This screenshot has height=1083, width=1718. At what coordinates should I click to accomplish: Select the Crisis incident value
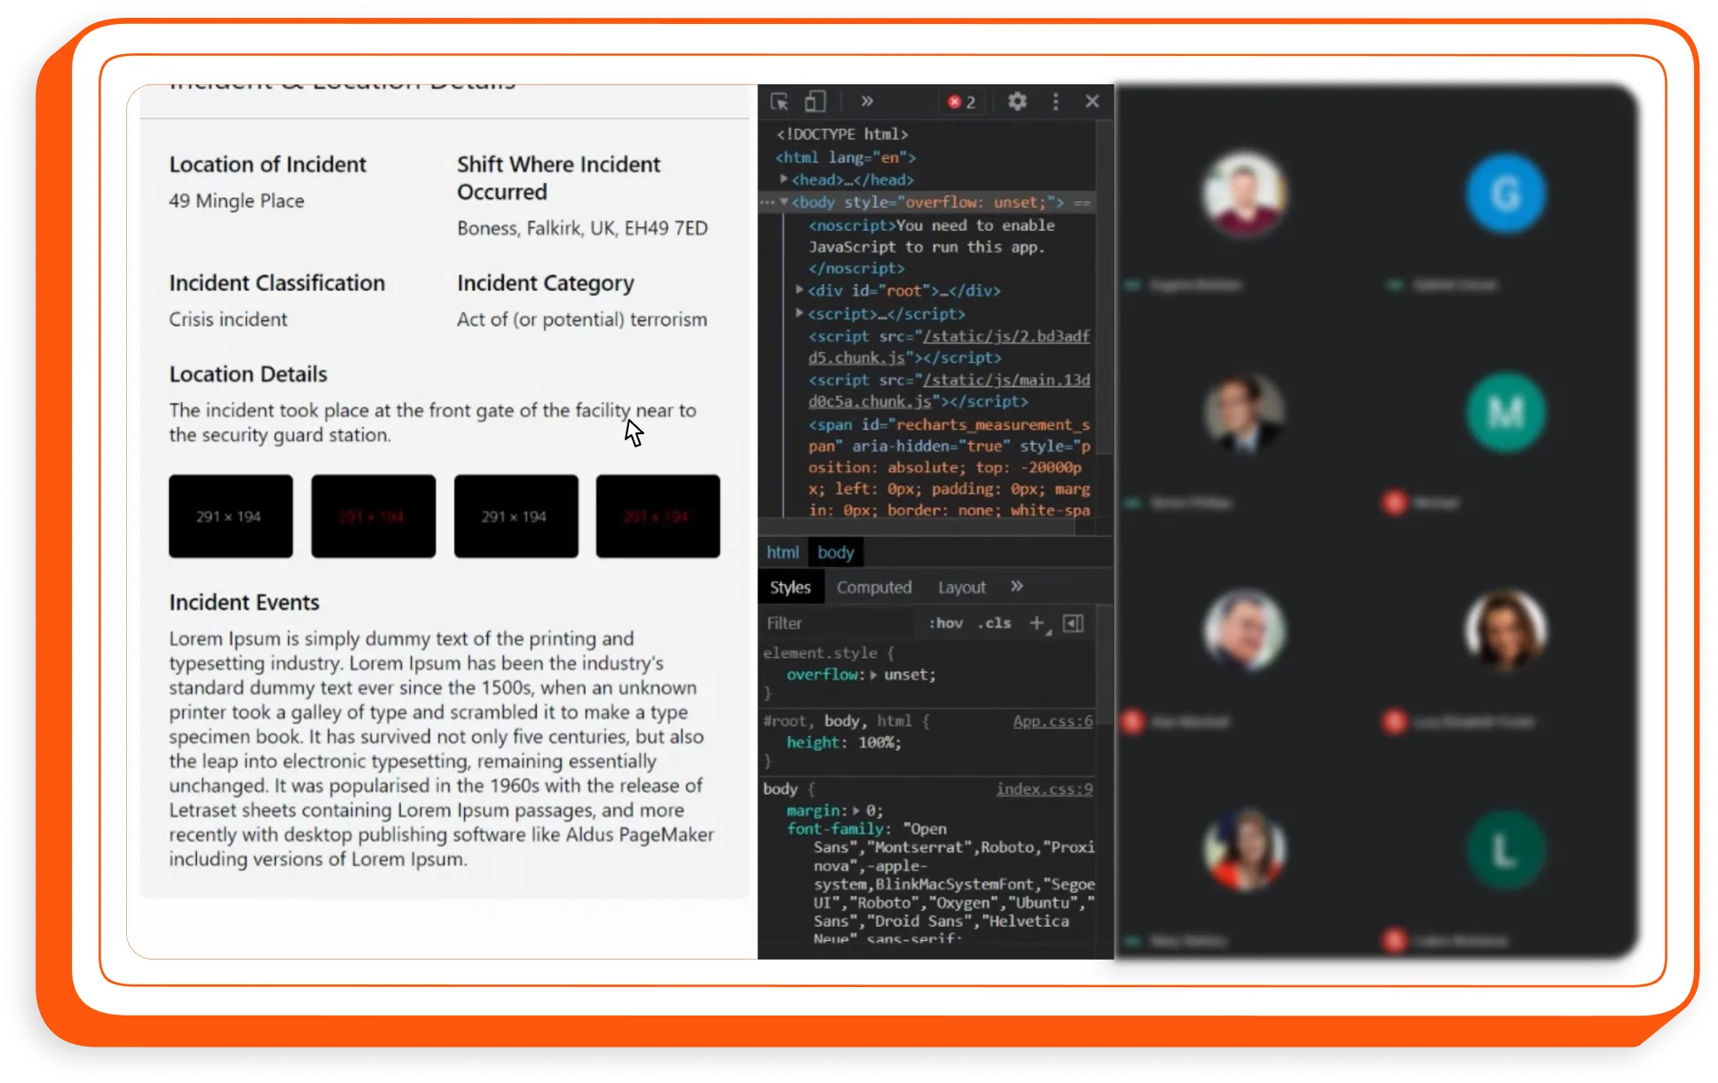228,319
